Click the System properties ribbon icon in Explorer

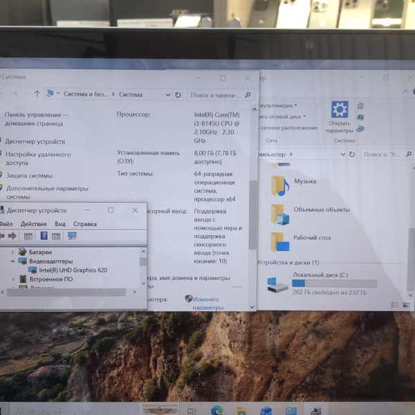click(x=360, y=117)
